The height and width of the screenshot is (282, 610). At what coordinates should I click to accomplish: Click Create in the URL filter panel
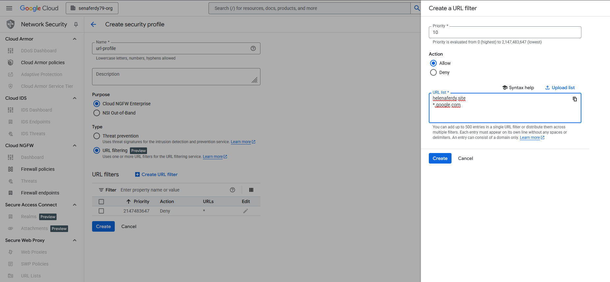[440, 158]
